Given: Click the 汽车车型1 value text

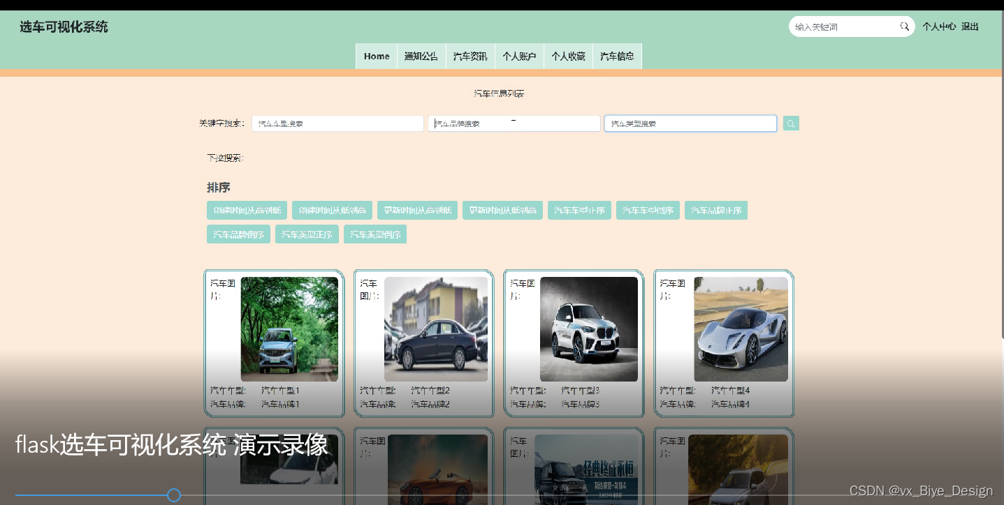Looking at the screenshot, I should tap(280, 391).
